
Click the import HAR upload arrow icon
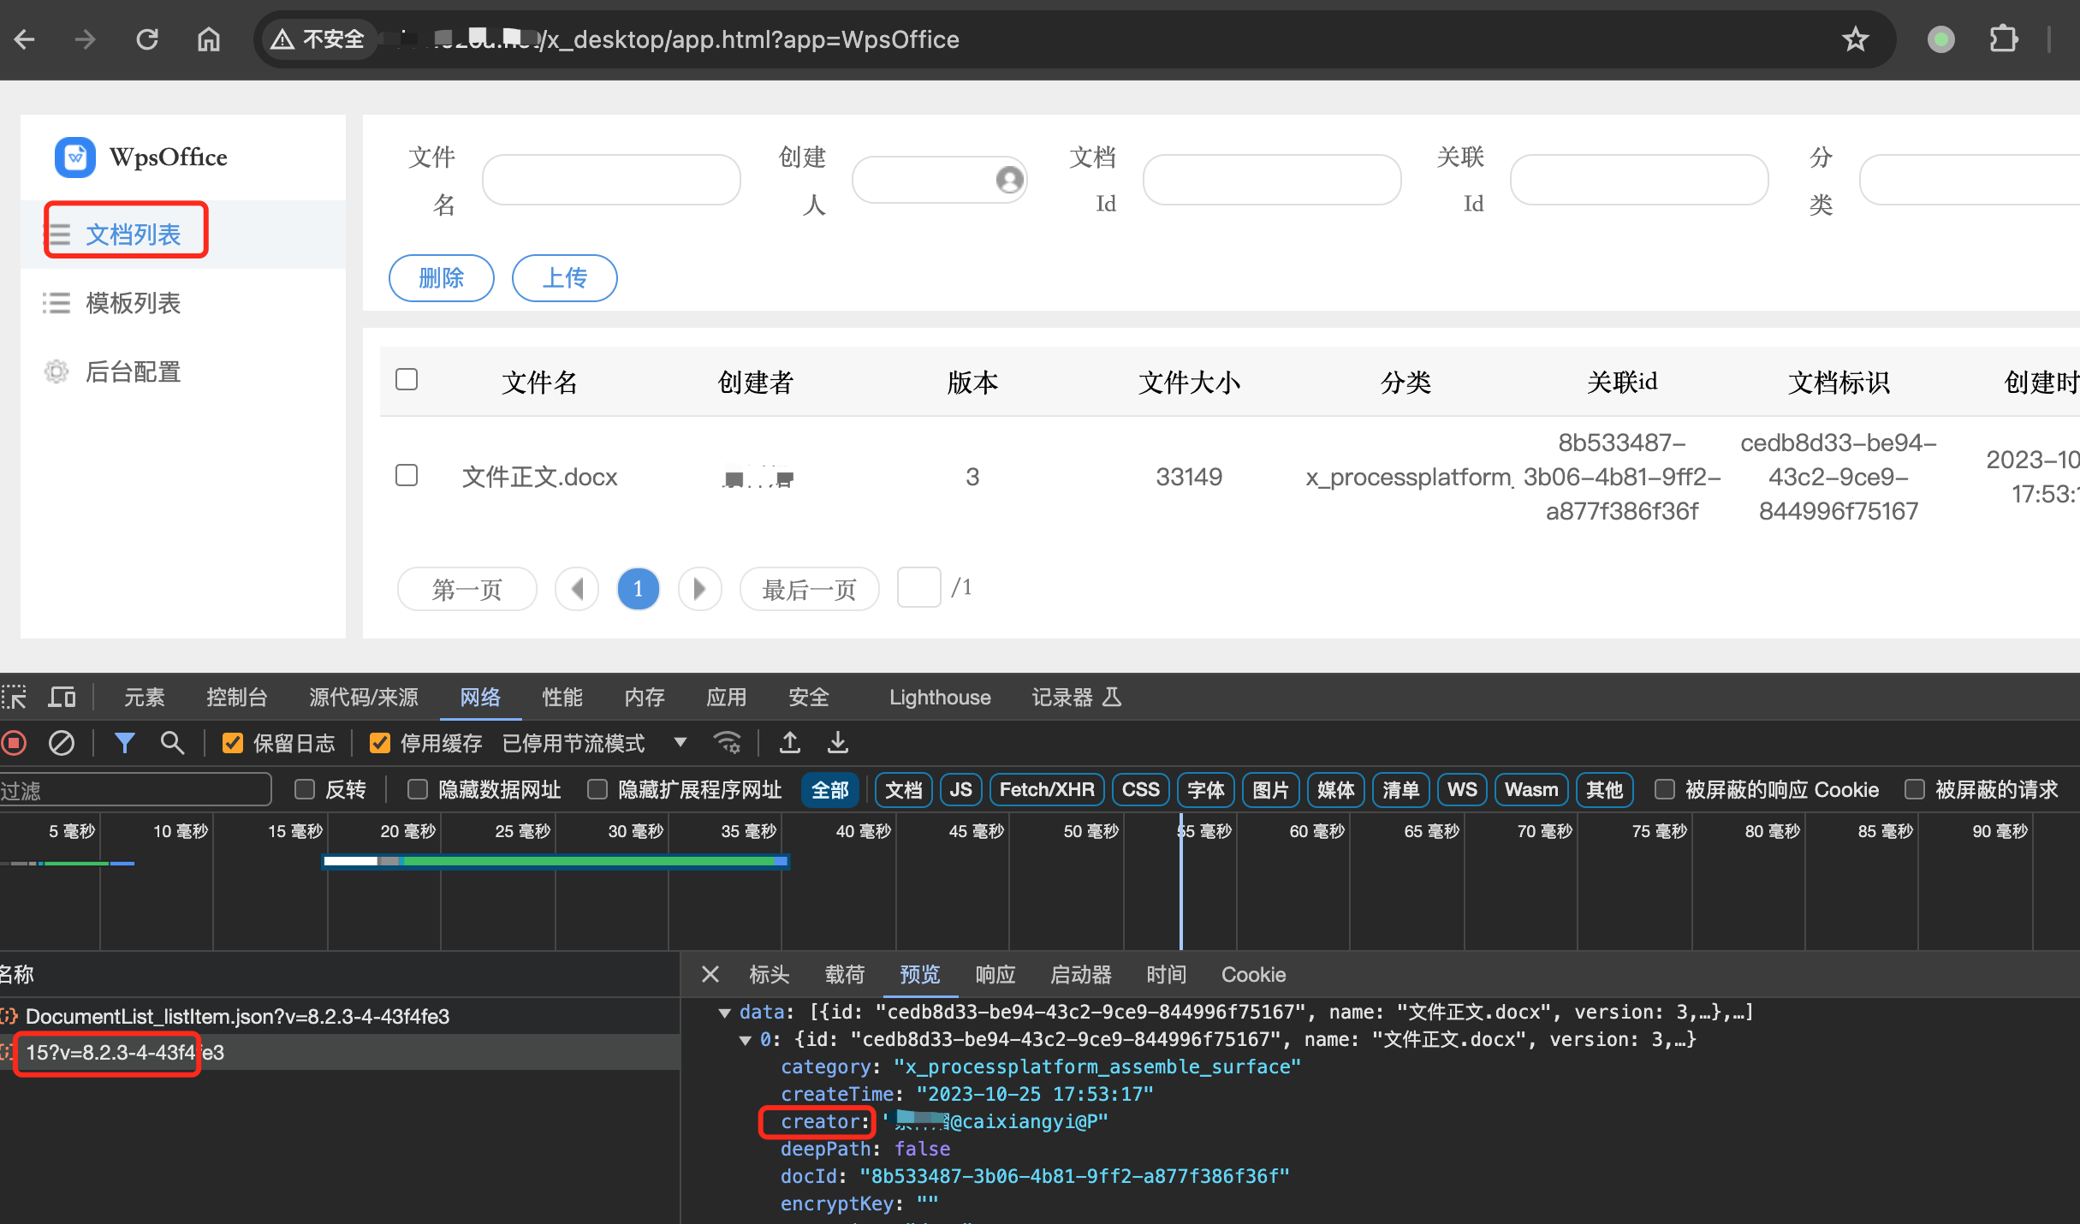click(x=789, y=742)
